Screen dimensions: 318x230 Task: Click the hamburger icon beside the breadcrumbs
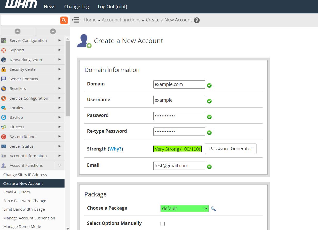[x=76, y=20]
